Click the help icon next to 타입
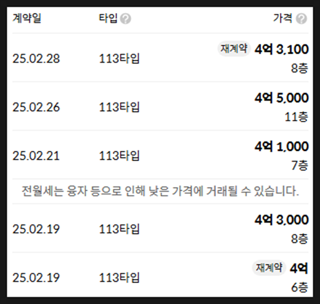The height and width of the screenshot is (304, 320). (x=126, y=19)
